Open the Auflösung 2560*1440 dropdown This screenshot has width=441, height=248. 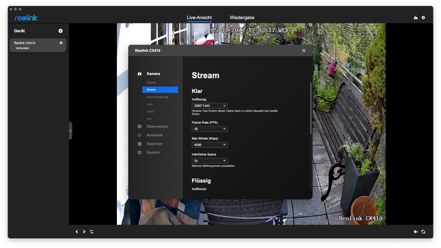click(x=210, y=106)
